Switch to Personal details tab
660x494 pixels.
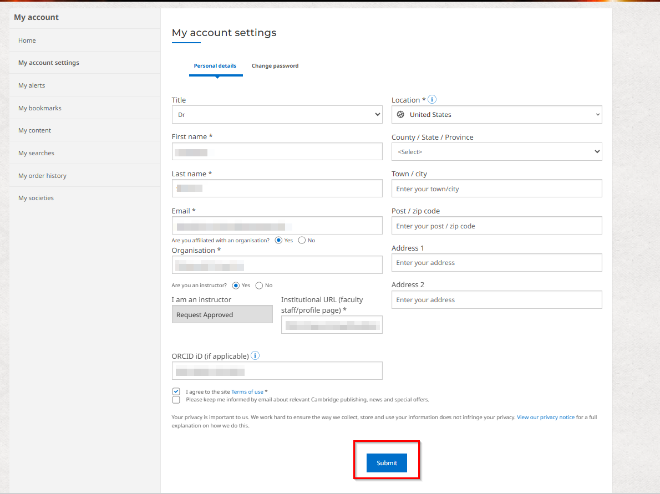[x=215, y=65]
